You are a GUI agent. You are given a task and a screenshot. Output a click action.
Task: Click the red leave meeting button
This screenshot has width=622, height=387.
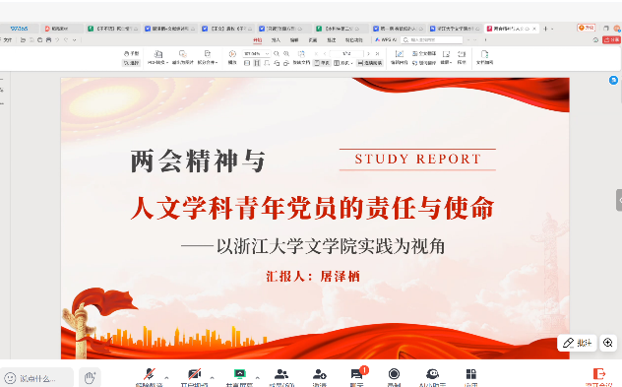[599, 374]
